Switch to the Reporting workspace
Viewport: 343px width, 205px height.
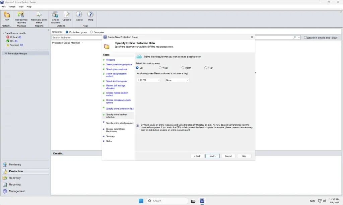pyautogui.click(x=15, y=185)
